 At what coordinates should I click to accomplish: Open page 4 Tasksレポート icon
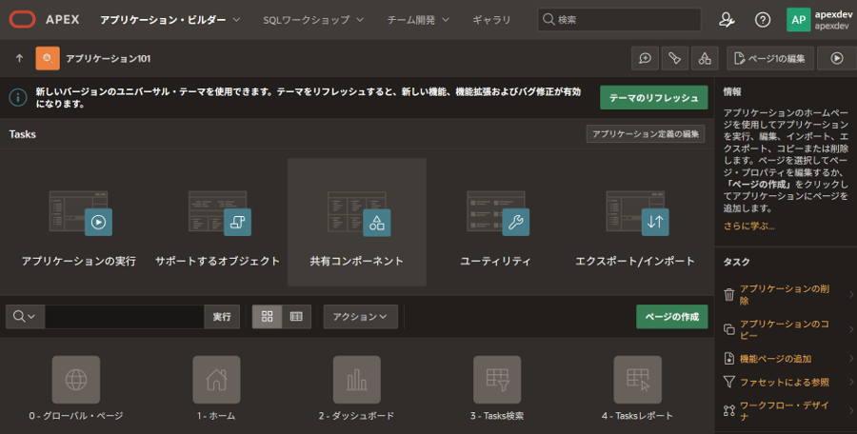[x=638, y=380]
